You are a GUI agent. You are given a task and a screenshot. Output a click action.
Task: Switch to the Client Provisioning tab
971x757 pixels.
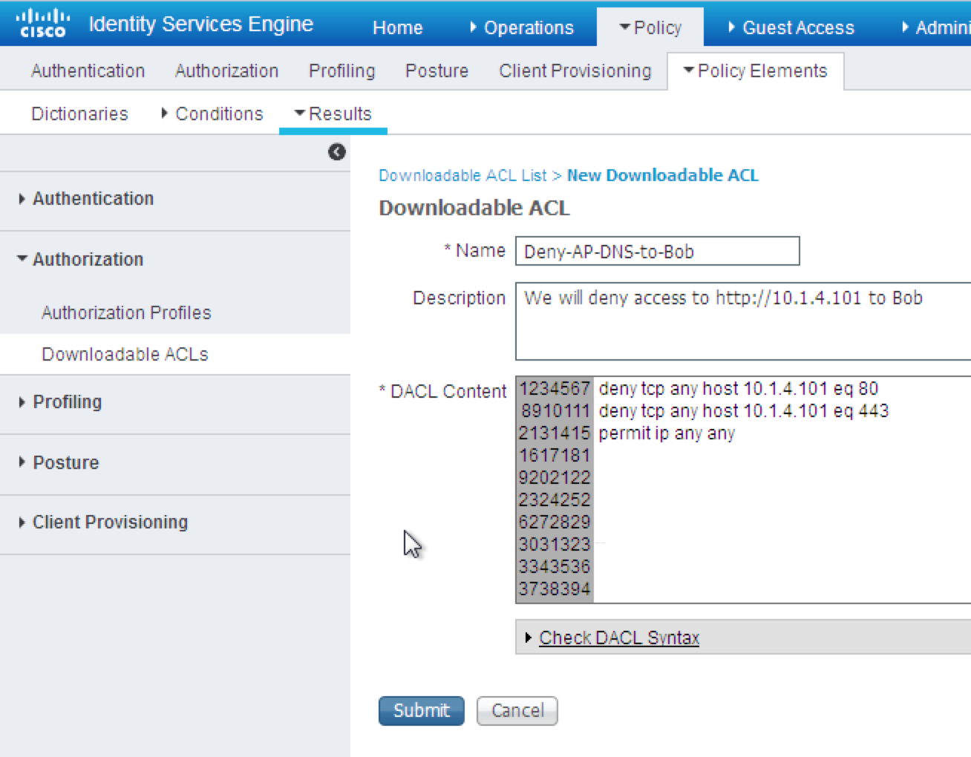pos(575,71)
